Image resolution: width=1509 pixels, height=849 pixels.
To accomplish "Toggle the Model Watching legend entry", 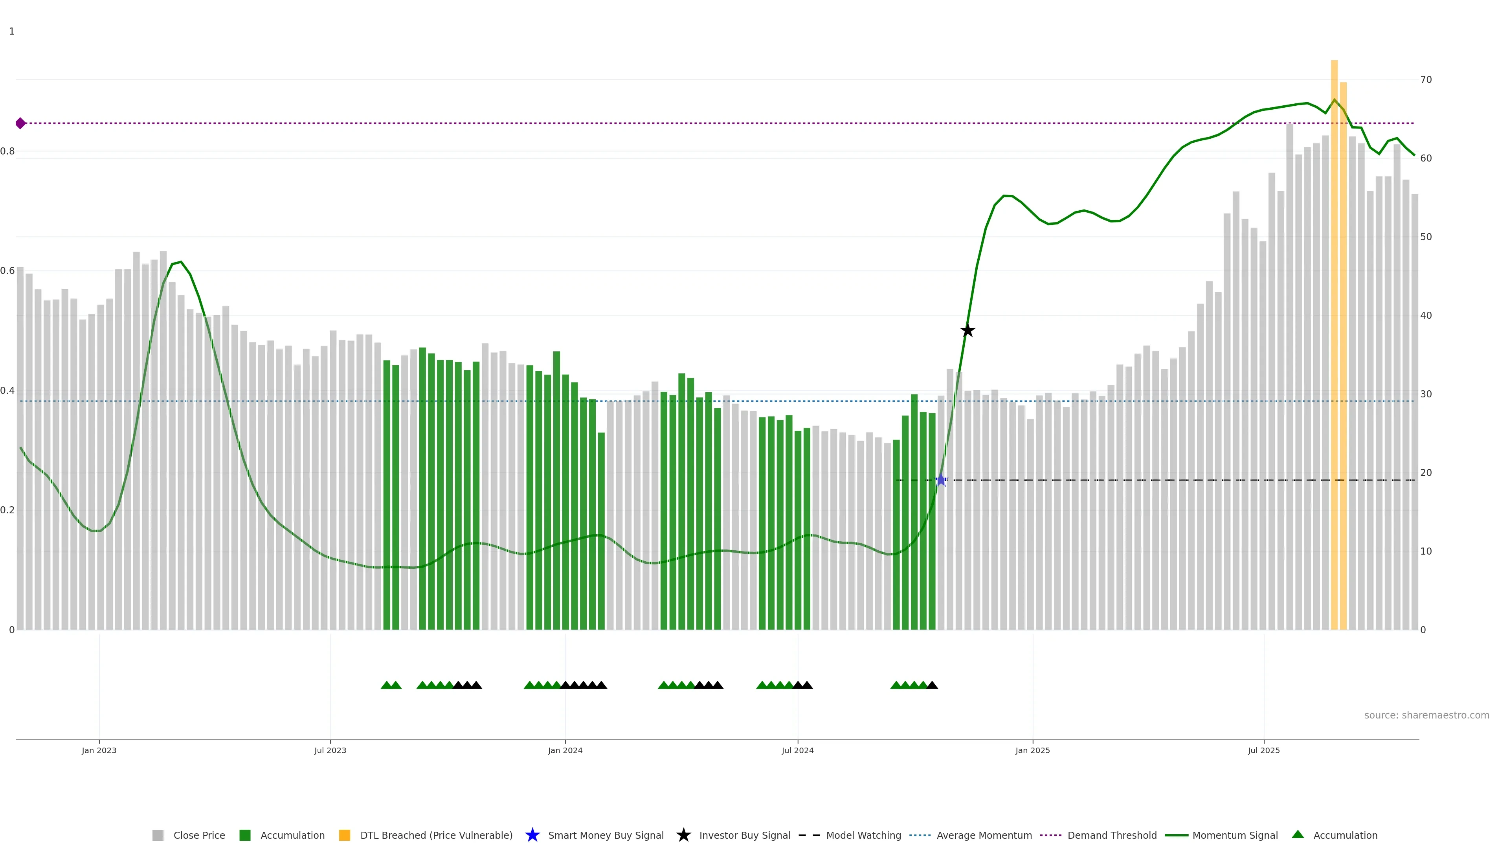I will pos(863,835).
